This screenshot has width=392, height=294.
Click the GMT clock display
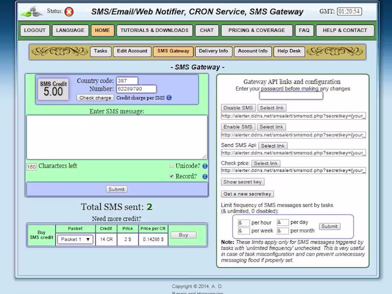pyautogui.click(x=349, y=11)
